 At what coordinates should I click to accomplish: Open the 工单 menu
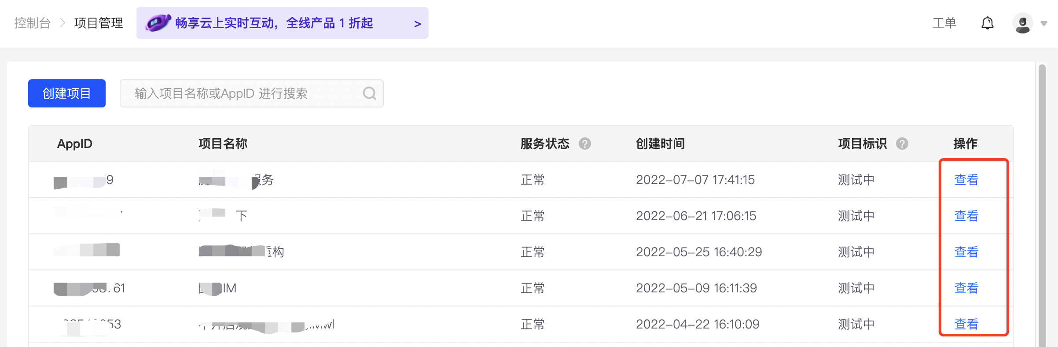944,23
